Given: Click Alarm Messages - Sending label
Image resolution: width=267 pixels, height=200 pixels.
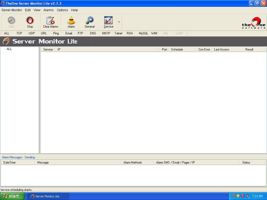Looking at the screenshot, I should point(19,157).
